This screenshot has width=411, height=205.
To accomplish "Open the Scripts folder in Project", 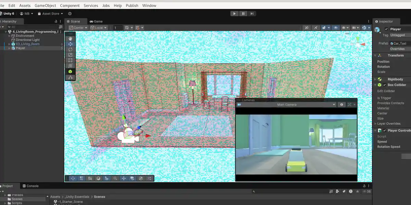I will pos(17,203).
